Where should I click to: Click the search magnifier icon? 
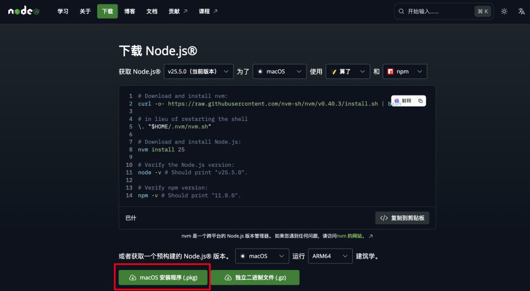[x=401, y=12]
